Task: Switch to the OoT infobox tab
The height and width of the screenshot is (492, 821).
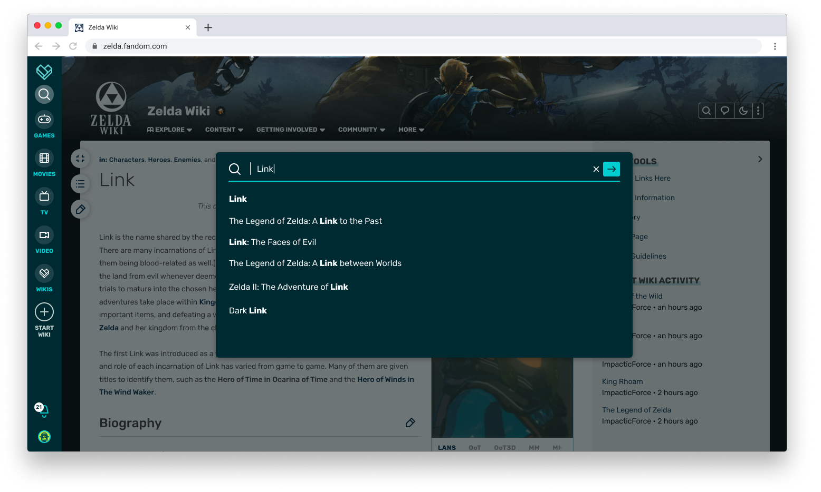Action: tap(475, 448)
